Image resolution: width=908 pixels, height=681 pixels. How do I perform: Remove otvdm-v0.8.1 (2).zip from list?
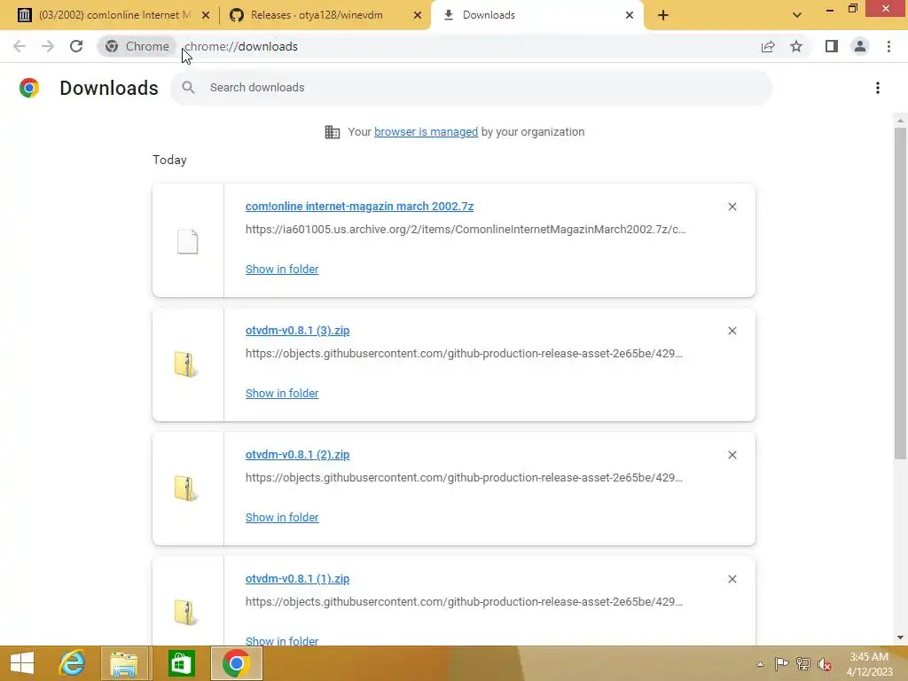[732, 455]
